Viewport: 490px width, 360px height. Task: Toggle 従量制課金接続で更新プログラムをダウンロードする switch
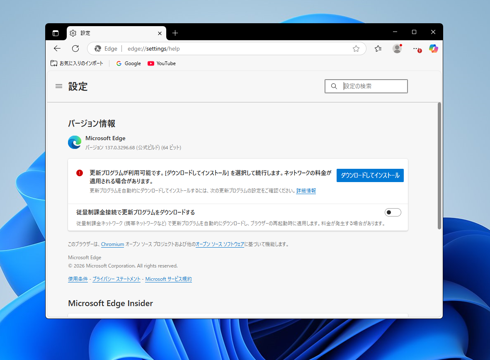pyautogui.click(x=393, y=212)
